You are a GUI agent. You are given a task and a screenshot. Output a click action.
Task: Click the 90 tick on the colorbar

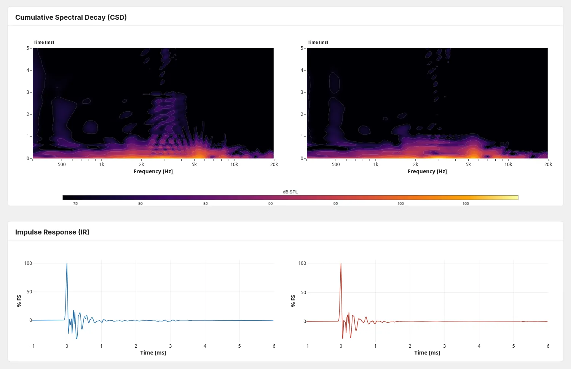[270, 204]
